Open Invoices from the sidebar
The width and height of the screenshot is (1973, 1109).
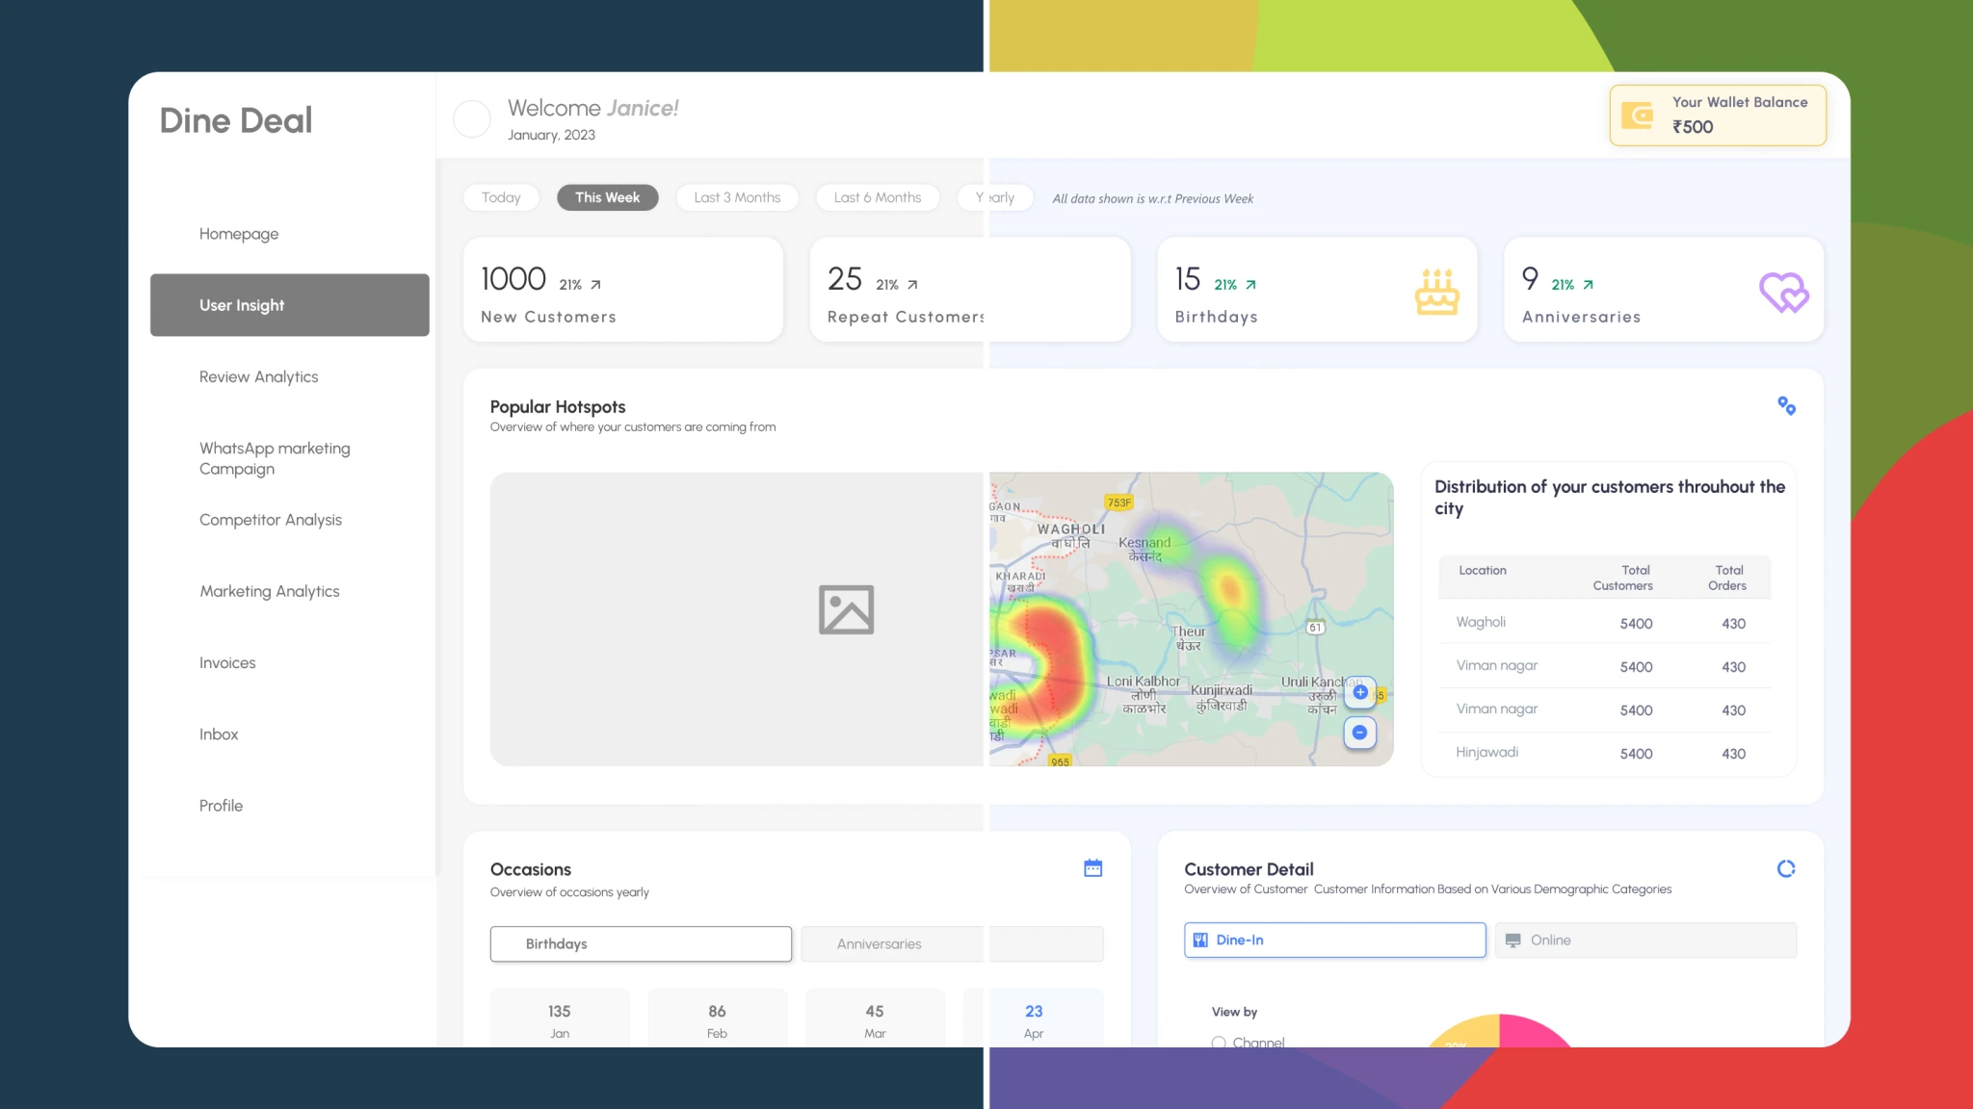(227, 663)
